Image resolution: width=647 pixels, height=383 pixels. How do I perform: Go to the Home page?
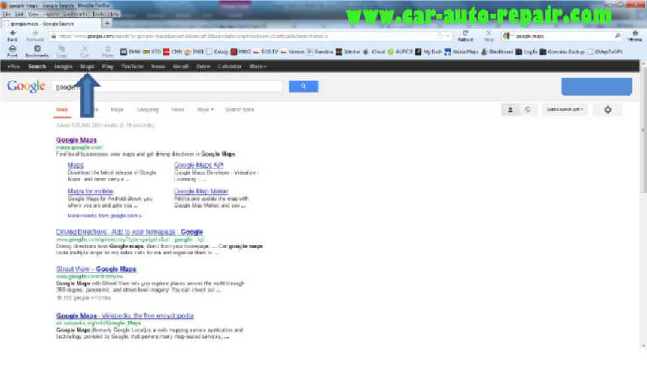click(x=635, y=35)
